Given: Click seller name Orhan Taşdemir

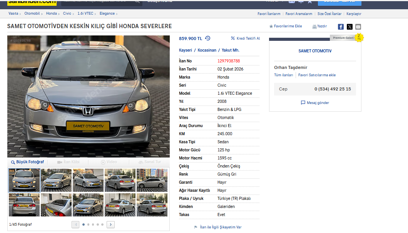Looking at the screenshot, I should [x=291, y=67].
